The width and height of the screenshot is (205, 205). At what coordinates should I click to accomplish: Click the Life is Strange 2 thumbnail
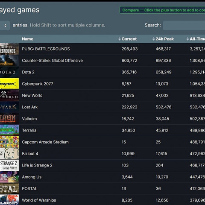point(9,165)
